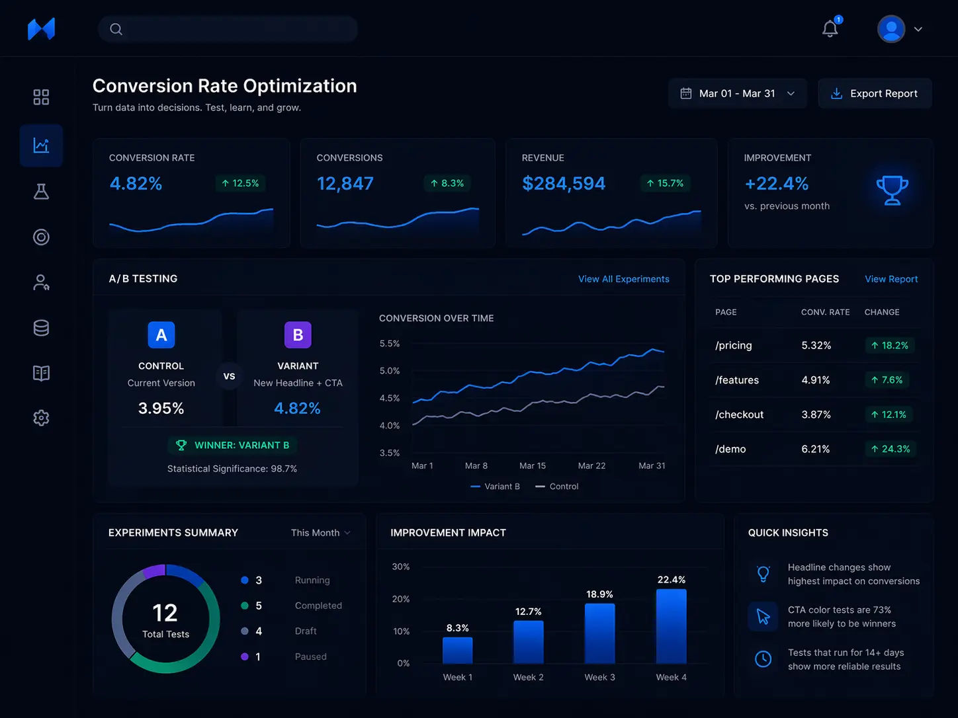Open the profile account dropdown

901,28
